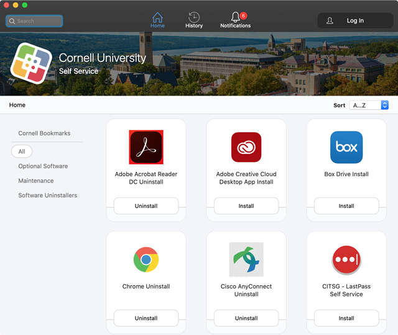This screenshot has height=335, width=398.
Task: Maximize the window with green button
Action: (25, 5)
